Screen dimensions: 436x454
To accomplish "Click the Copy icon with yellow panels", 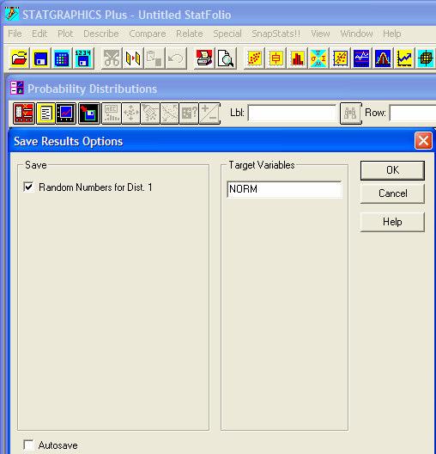I will coord(133,58).
